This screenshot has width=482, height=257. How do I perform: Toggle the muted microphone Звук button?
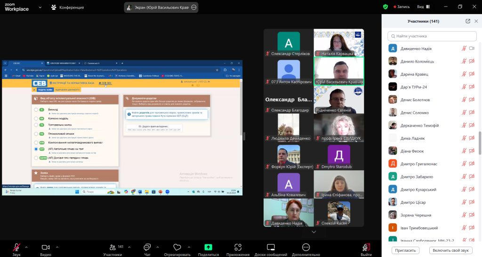pos(16,247)
